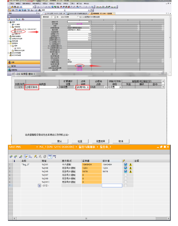The image size is (178, 226).
Task: Click the highlighted Monitor all glasses icon
Action: [x=50, y=157]
